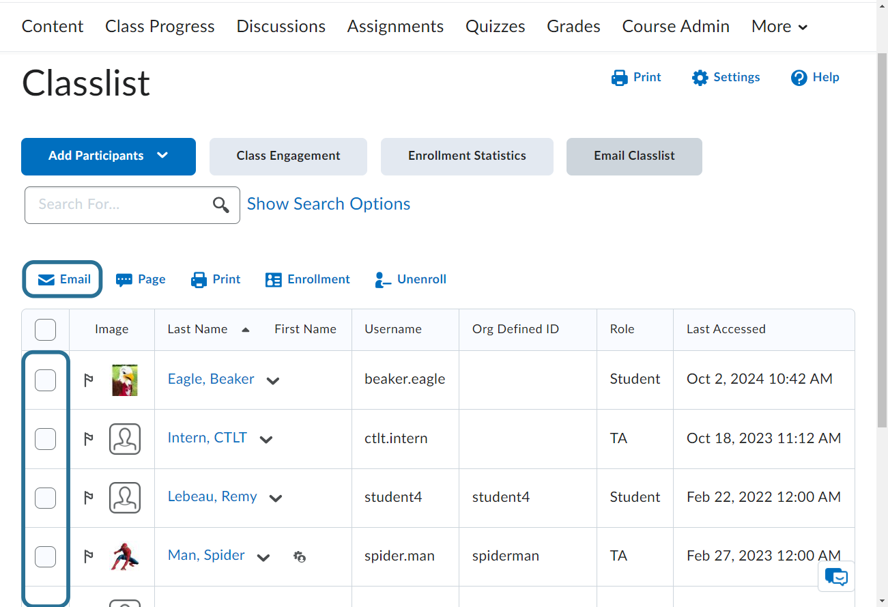This screenshot has height=607, width=888.
Task: Click the Enrollment Statistics button
Action: 467,156
